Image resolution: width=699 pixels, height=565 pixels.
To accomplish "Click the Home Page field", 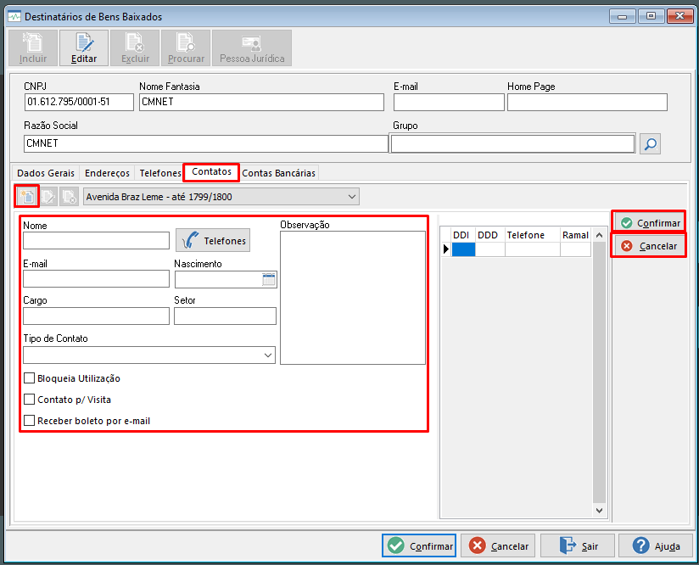I will click(x=587, y=102).
